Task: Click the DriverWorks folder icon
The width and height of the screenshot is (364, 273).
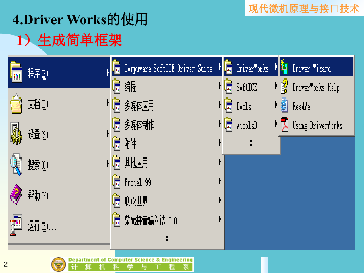Action: [228, 67]
